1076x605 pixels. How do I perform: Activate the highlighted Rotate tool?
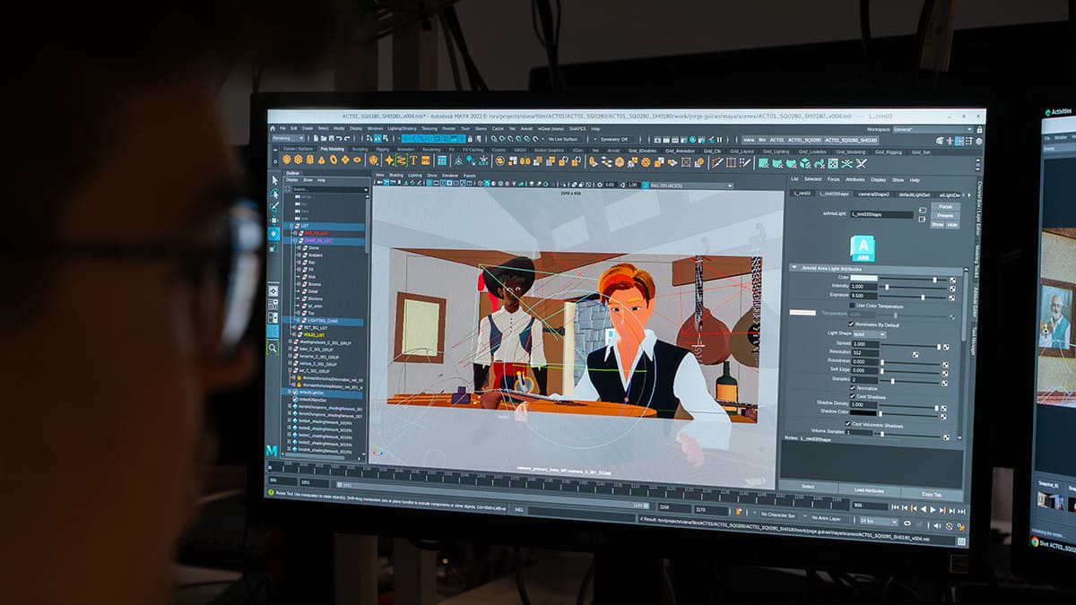[x=274, y=234]
